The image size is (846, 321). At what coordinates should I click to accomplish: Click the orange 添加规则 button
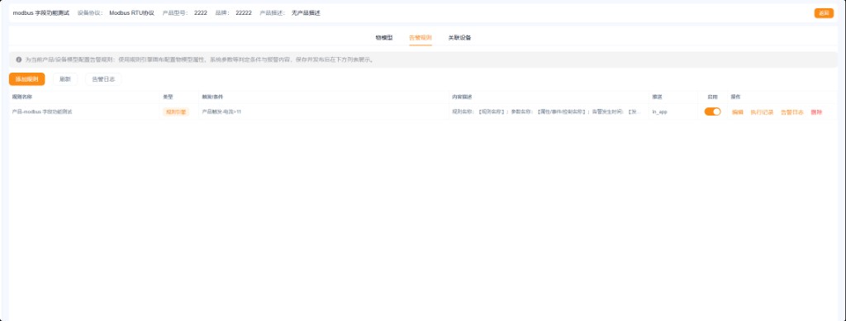tap(27, 79)
